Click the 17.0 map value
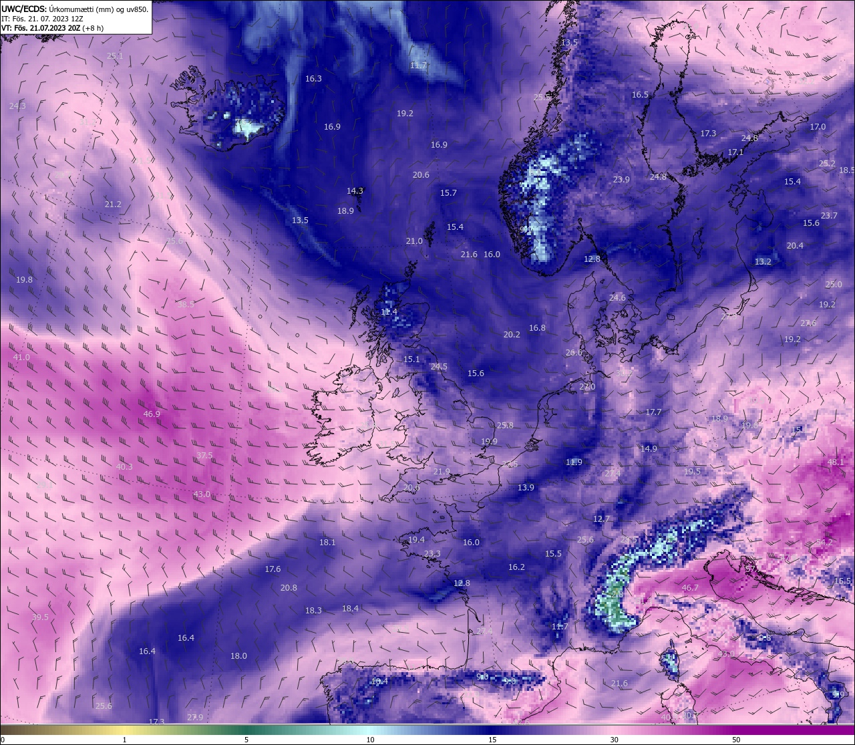855x745 pixels. pyautogui.click(x=818, y=127)
